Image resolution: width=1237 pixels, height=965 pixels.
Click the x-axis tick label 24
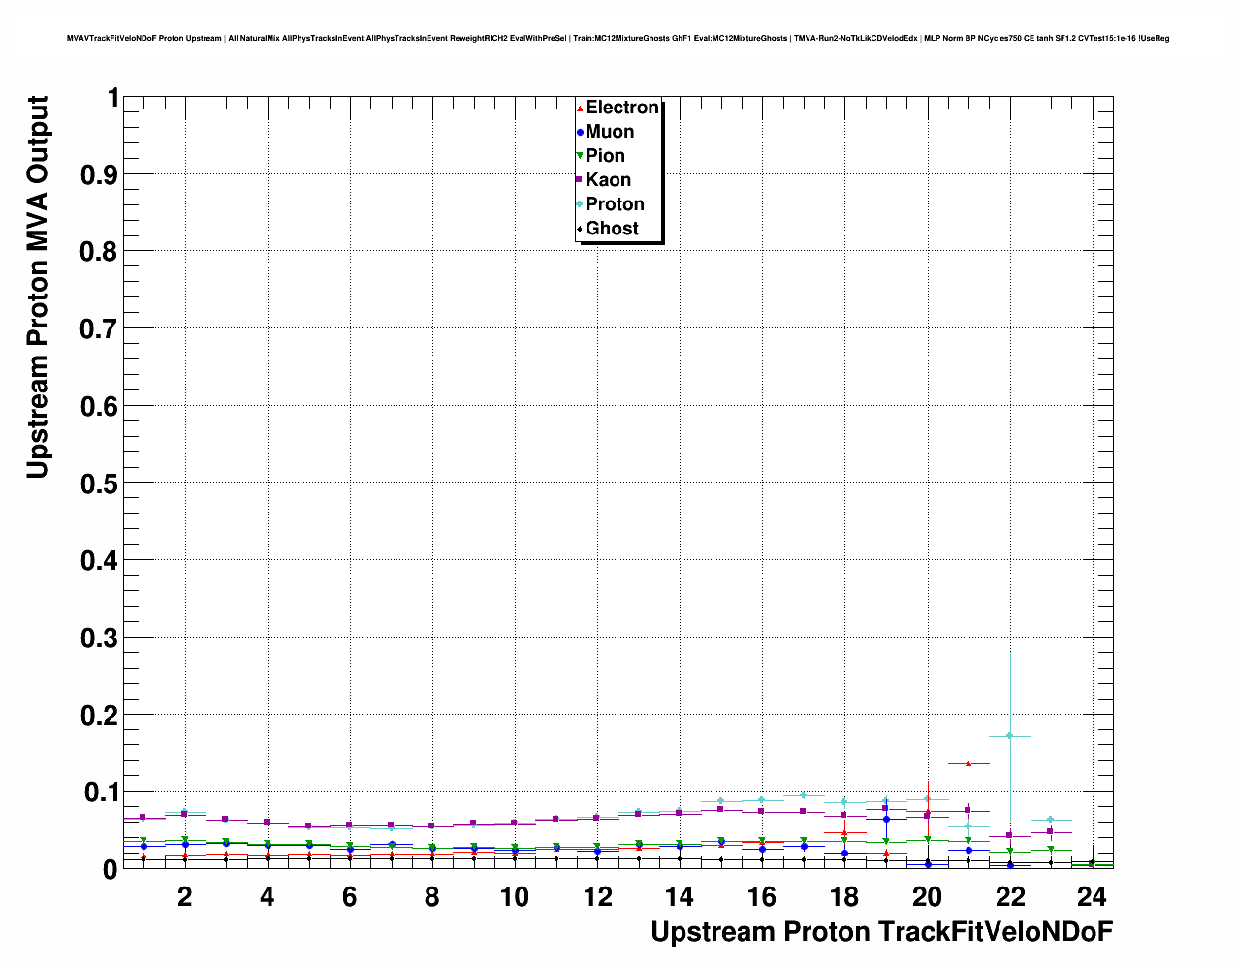pos(1092,897)
